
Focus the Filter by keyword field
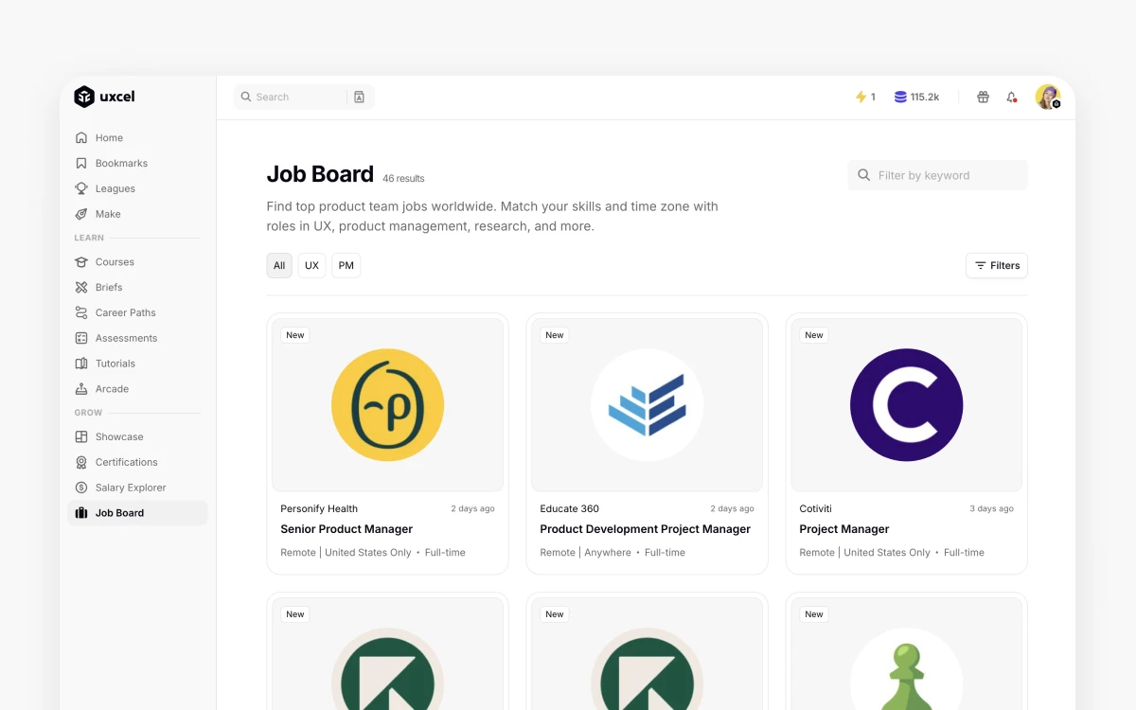click(937, 175)
